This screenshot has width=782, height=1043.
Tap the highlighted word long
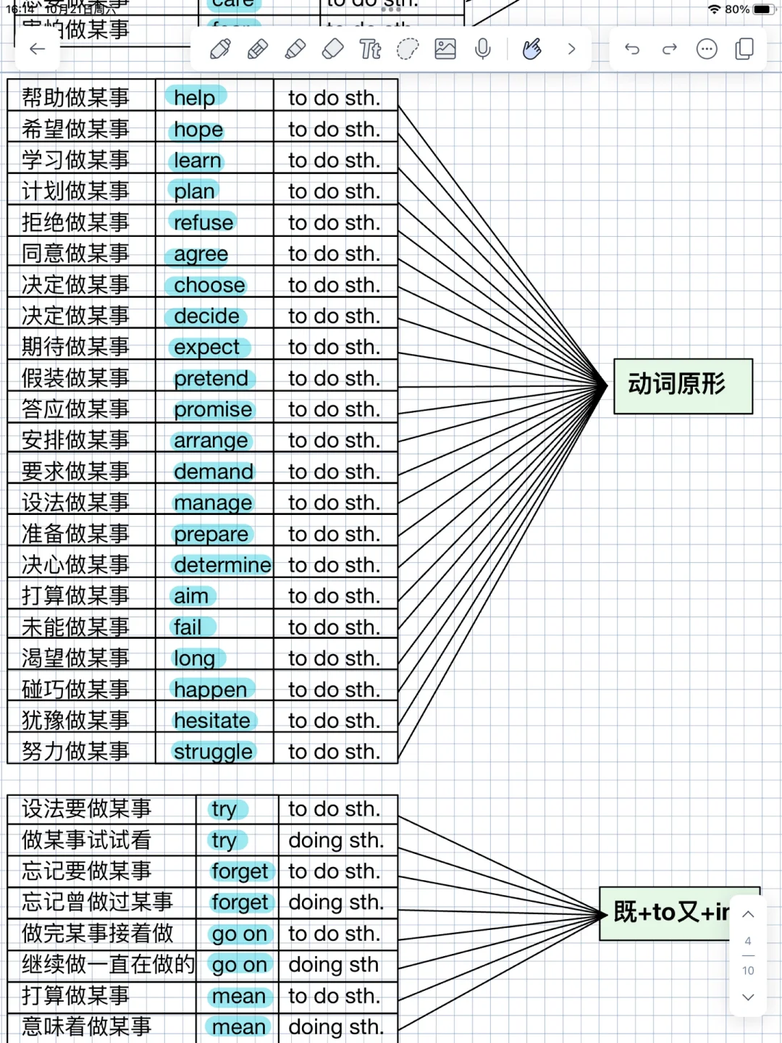[194, 658]
